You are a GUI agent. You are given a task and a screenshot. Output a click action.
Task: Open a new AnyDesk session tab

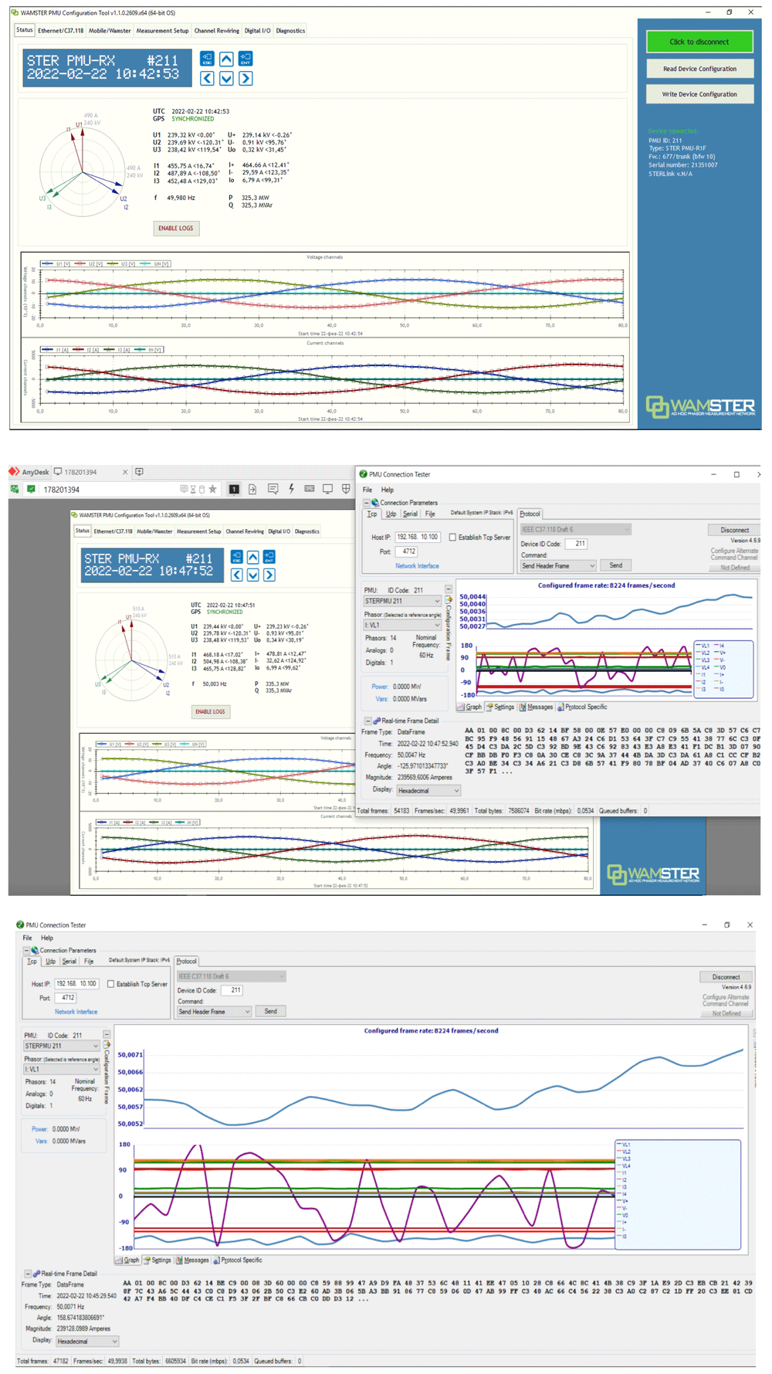(x=139, y=472)
